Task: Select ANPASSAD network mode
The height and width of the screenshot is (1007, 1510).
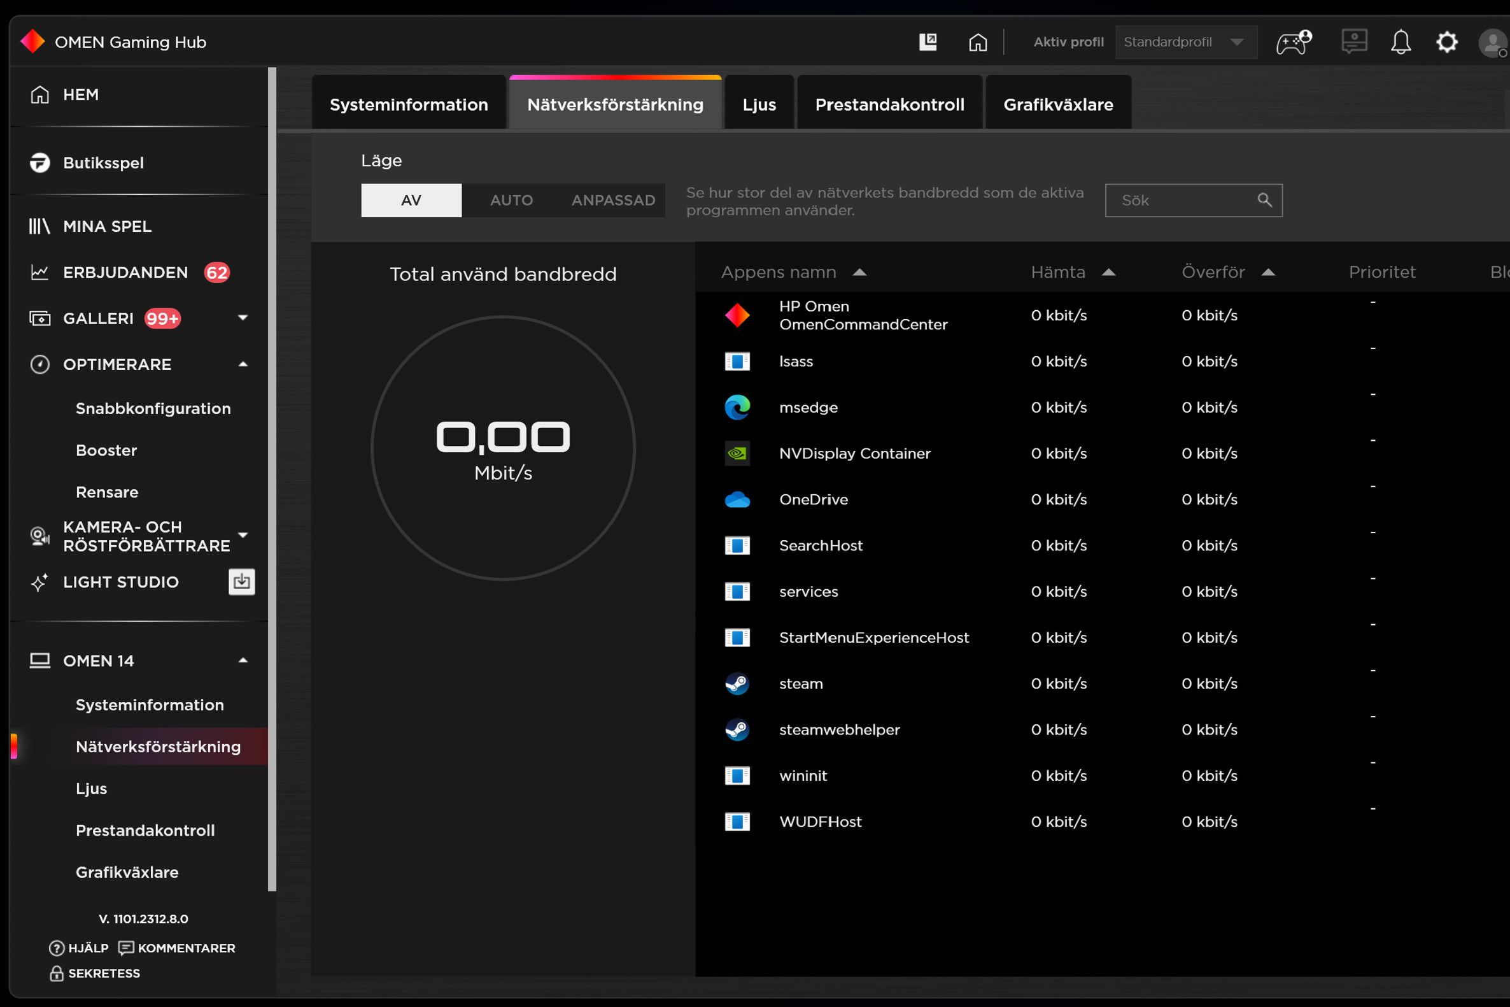Action: [613, 201]
